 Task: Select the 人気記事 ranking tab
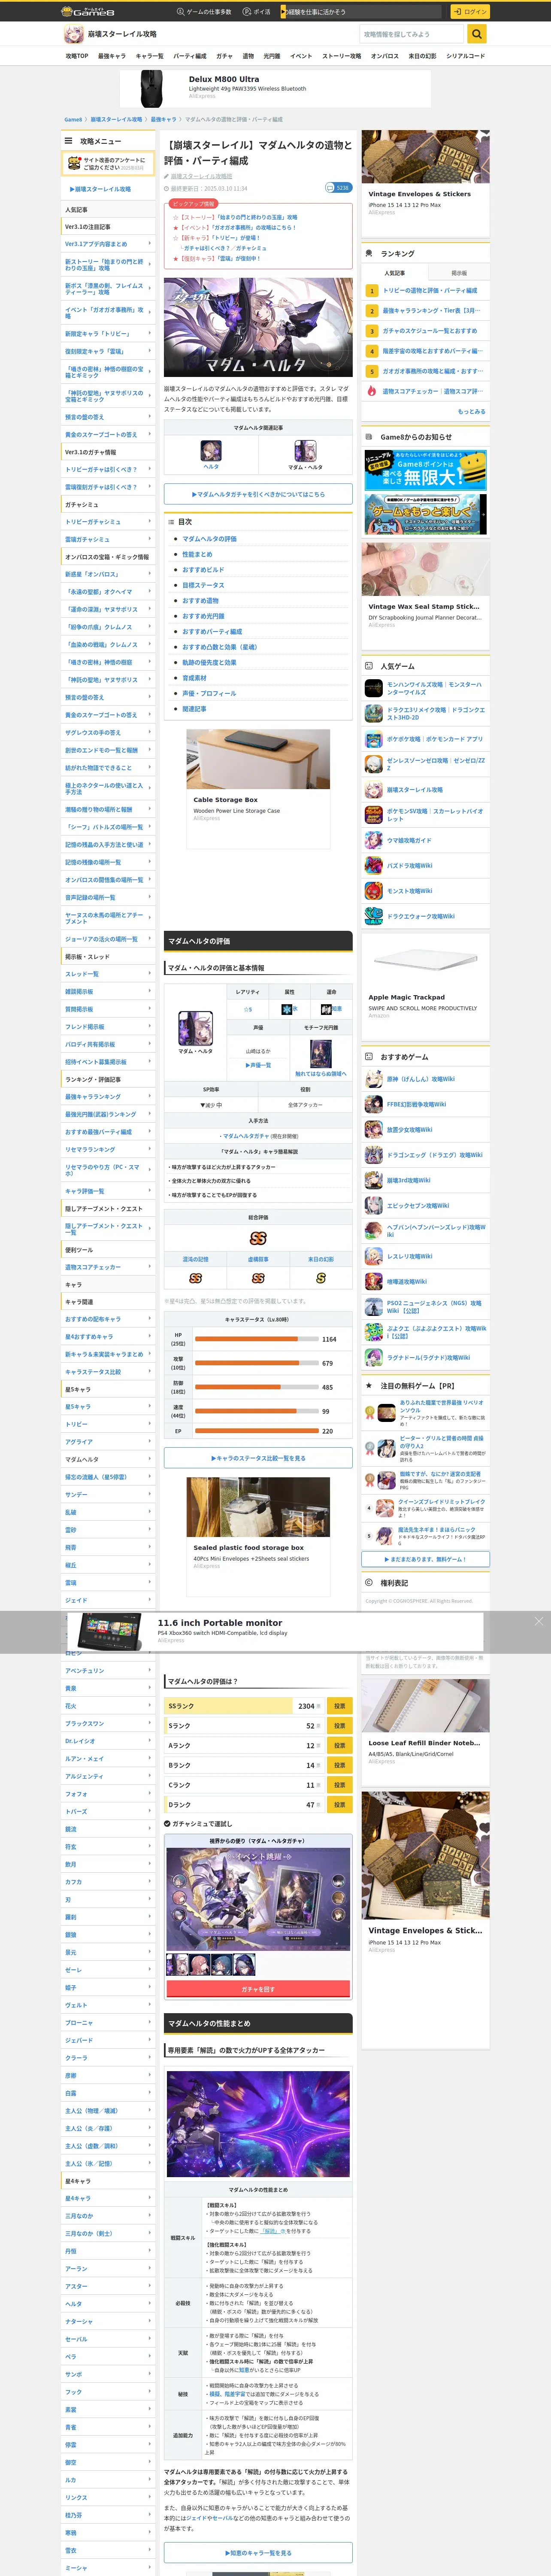394,273
